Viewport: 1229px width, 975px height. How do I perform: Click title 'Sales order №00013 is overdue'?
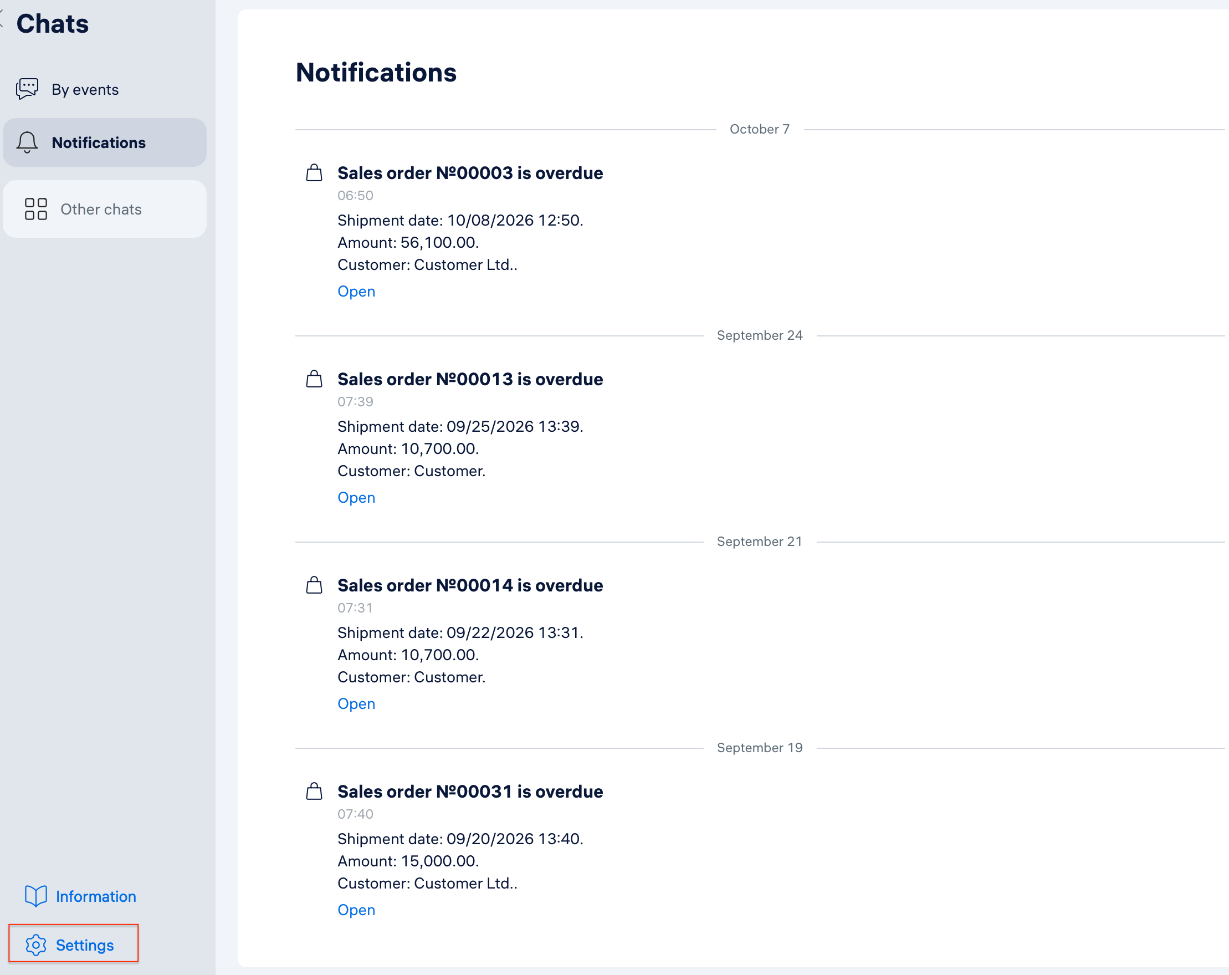[x=470, y=379]
